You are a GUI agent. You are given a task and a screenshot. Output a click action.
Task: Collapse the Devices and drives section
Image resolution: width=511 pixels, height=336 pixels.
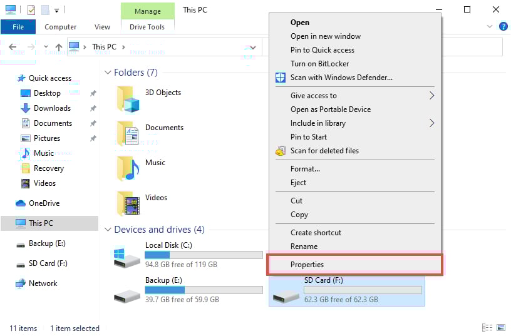[108, 230]
